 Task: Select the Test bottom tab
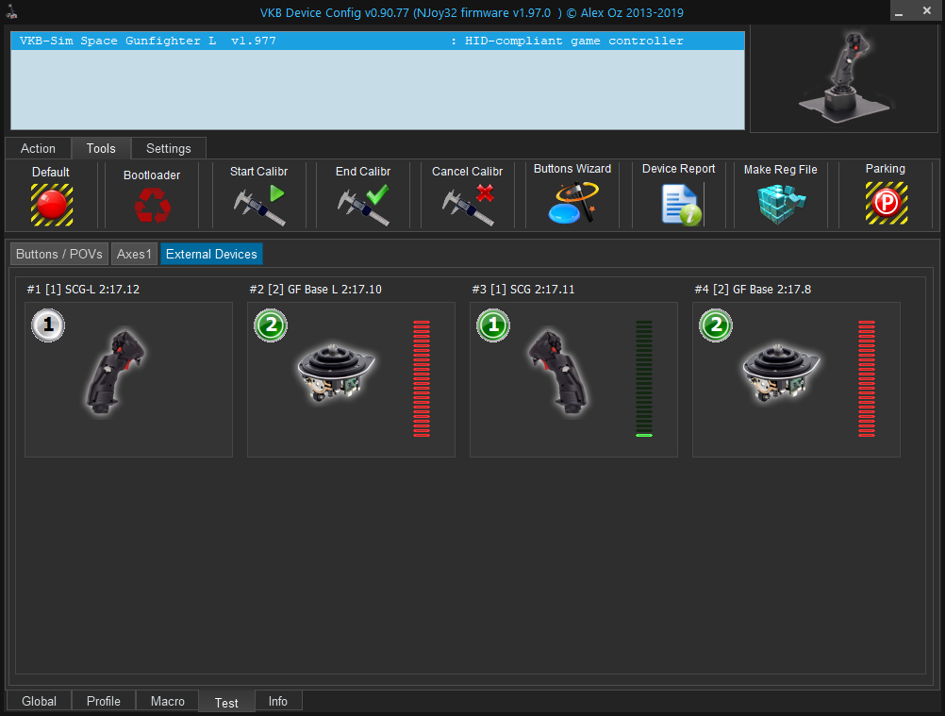(x=226, y=703)
